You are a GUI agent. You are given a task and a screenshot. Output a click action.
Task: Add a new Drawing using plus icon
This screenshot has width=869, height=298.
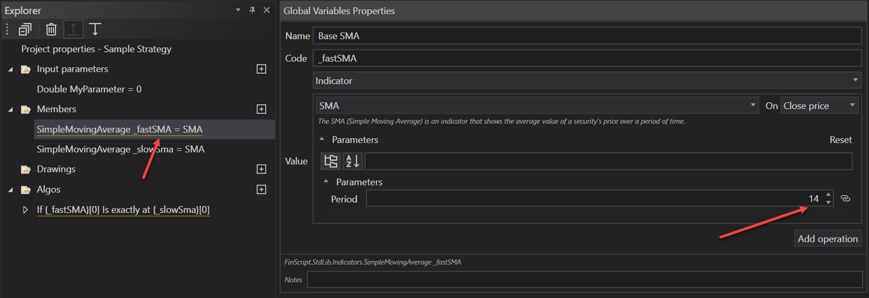261,169
